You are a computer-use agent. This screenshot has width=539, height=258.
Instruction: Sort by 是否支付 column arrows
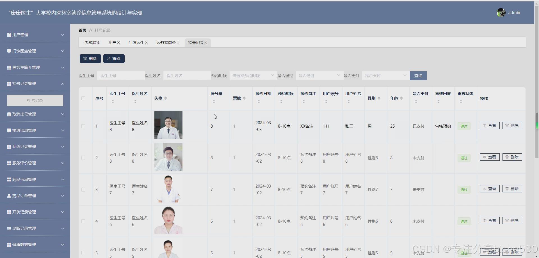tap(416, 102)
